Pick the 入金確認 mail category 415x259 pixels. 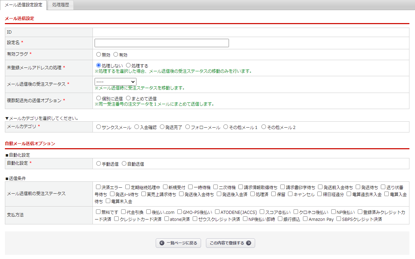pyautogui.click(x=136, y=127)
